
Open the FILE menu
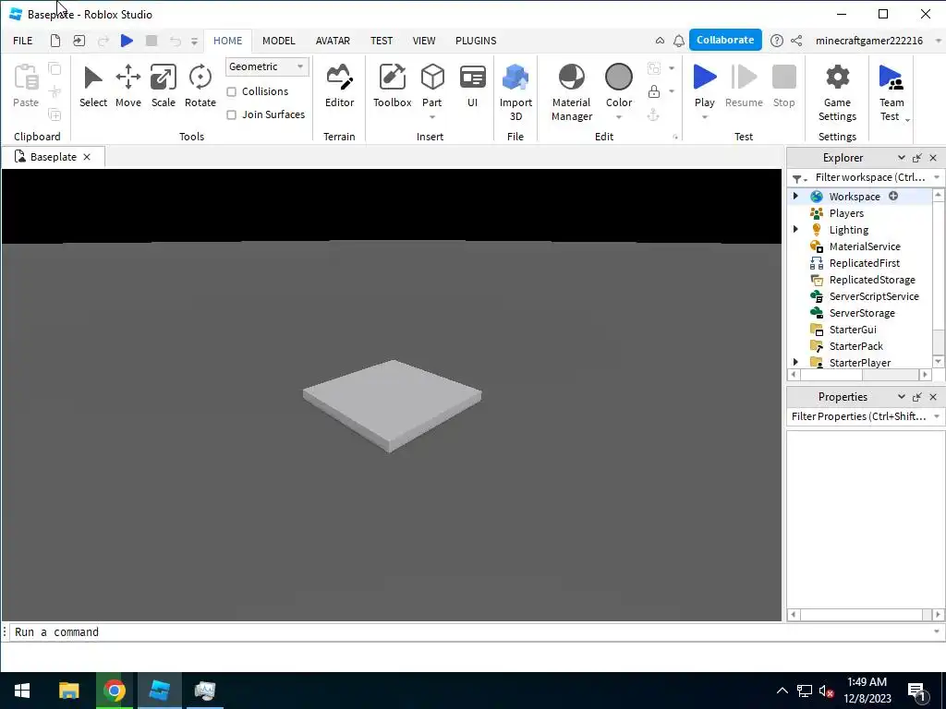pyautogui.click(x=23, y=41)
